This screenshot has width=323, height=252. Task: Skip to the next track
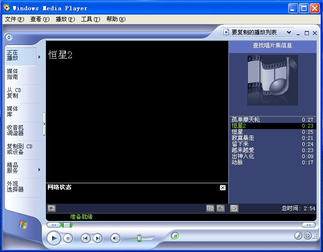click(x=98, y=238)
